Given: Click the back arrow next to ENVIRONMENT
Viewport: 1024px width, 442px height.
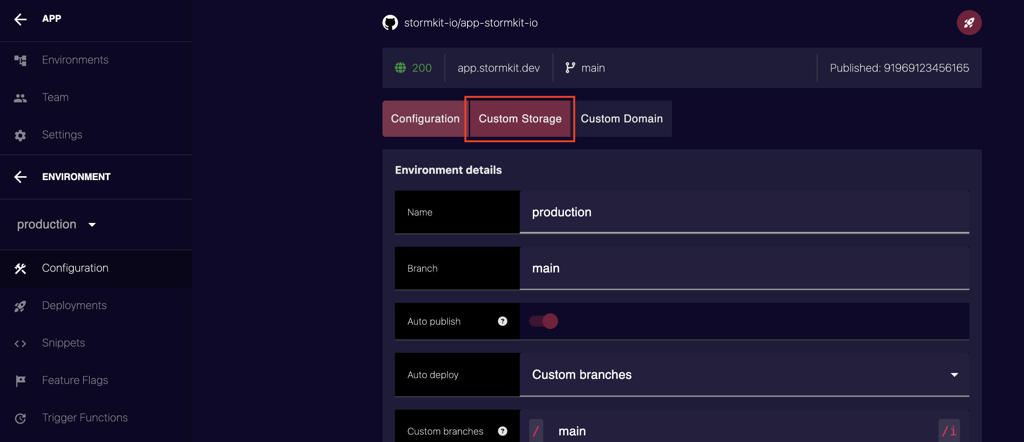Looking at the screenshot, I should 20,177.
